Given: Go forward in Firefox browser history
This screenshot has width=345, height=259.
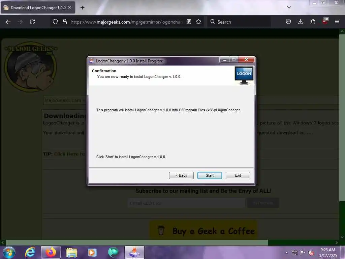Looking at the screenshot, I should tap(20, 22).
